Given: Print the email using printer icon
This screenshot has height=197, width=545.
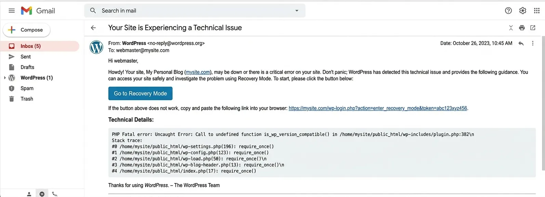Looking at the screenshot, I should tap(522, 28).
